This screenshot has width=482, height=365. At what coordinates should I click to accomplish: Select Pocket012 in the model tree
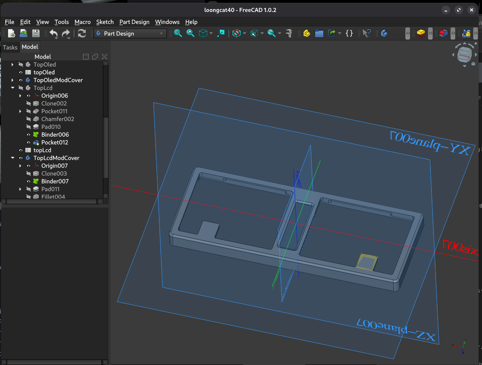(55, 142)
